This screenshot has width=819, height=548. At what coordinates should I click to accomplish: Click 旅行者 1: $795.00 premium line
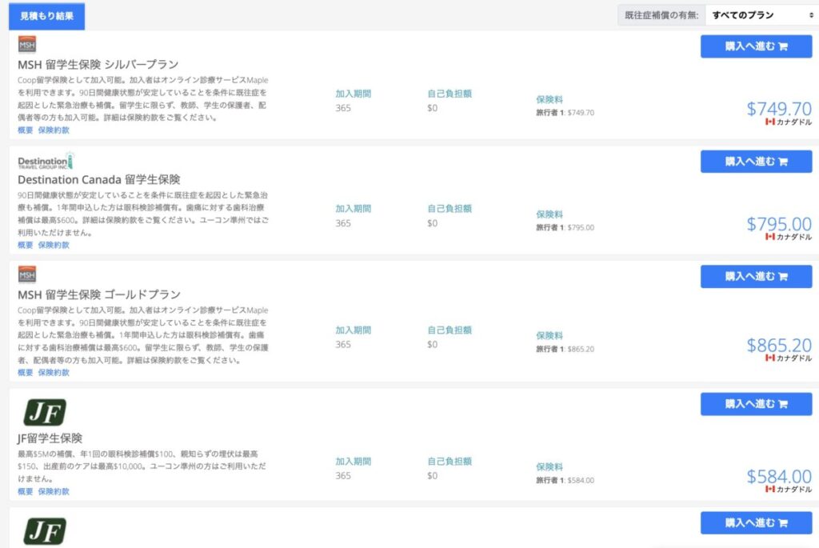coord(565,227)
